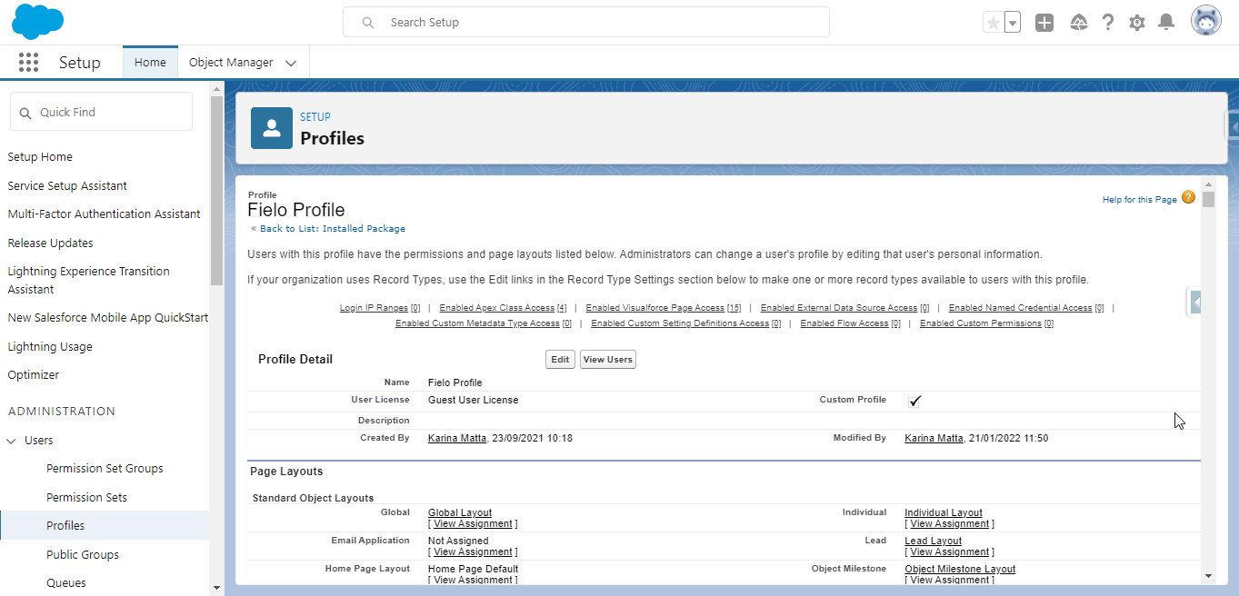Image resolution: width=1239 pixels, height=596 pixels.
Task: Open Release Updates in sidebar
Action: tap(50, 243)
